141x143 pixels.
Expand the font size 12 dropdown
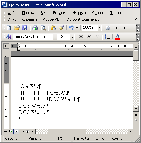point(72,37)
